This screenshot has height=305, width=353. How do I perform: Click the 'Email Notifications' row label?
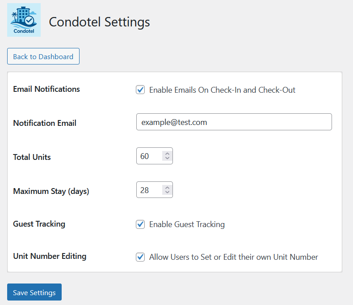point(46,89)
